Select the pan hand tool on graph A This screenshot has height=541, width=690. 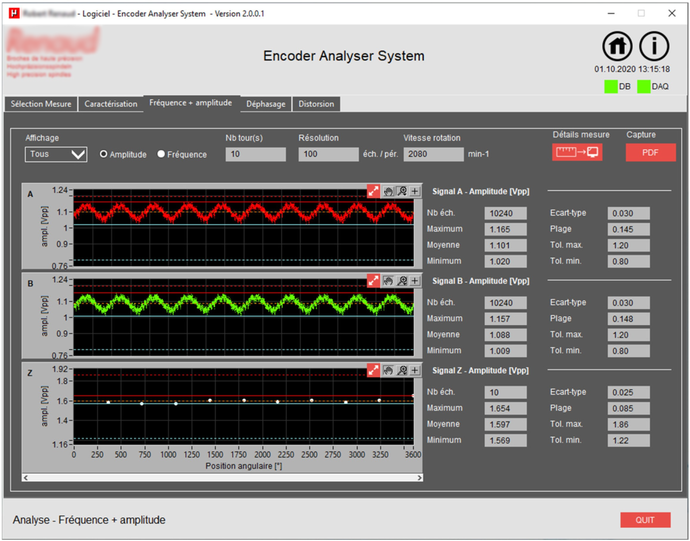coord(389,192)
